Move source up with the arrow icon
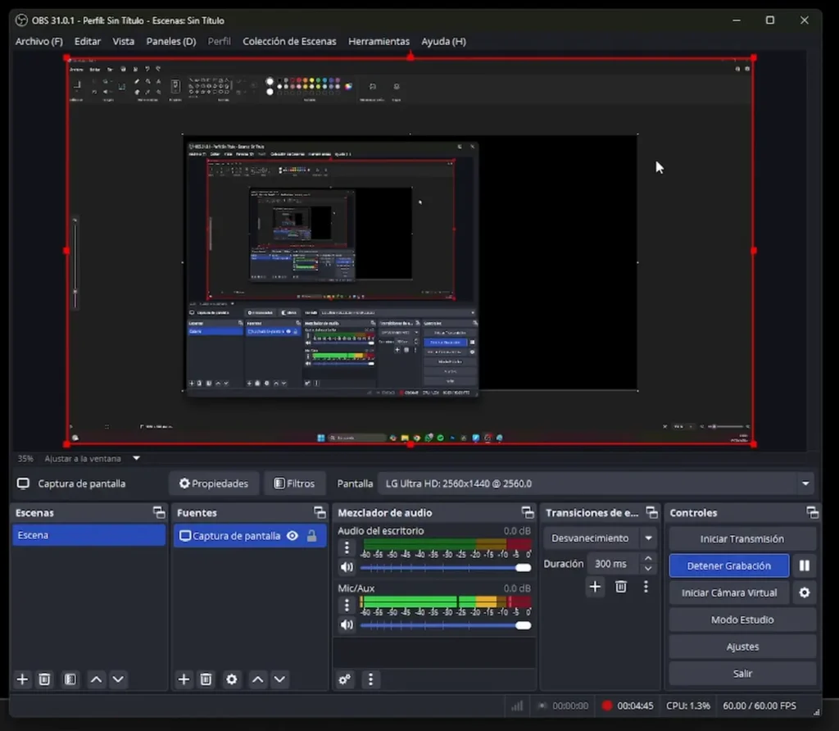 (256, 679)
